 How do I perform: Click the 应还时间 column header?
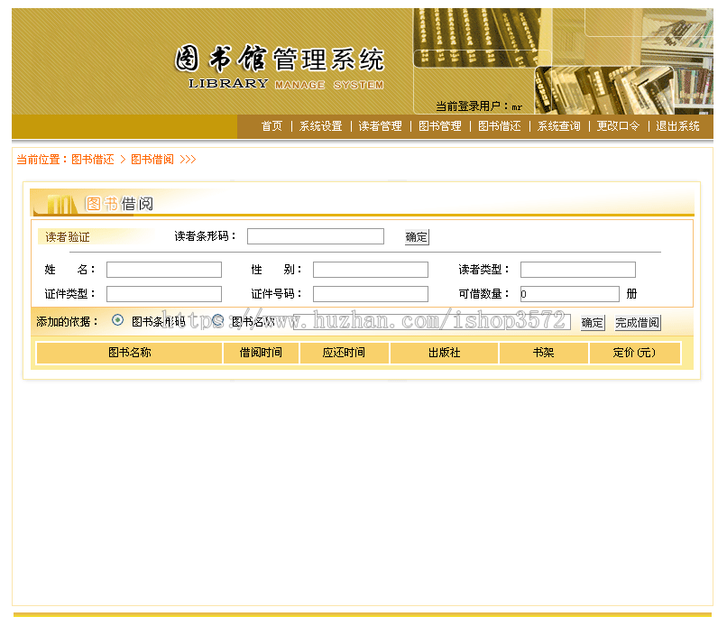tap(344, 353)
